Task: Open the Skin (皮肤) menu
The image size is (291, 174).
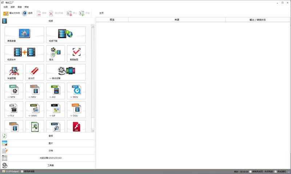Action: 13,7
